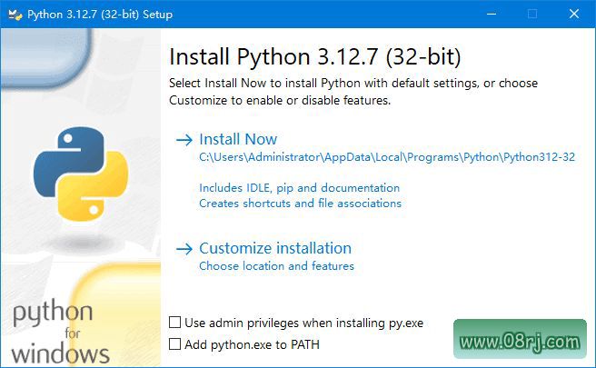The image size is (596, 368).
Task: Start installation with Install Now
Action: click(x=238, y=139)
